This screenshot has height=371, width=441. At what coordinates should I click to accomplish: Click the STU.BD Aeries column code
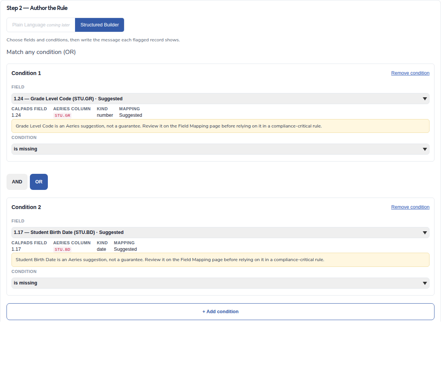tap(62, 249)
